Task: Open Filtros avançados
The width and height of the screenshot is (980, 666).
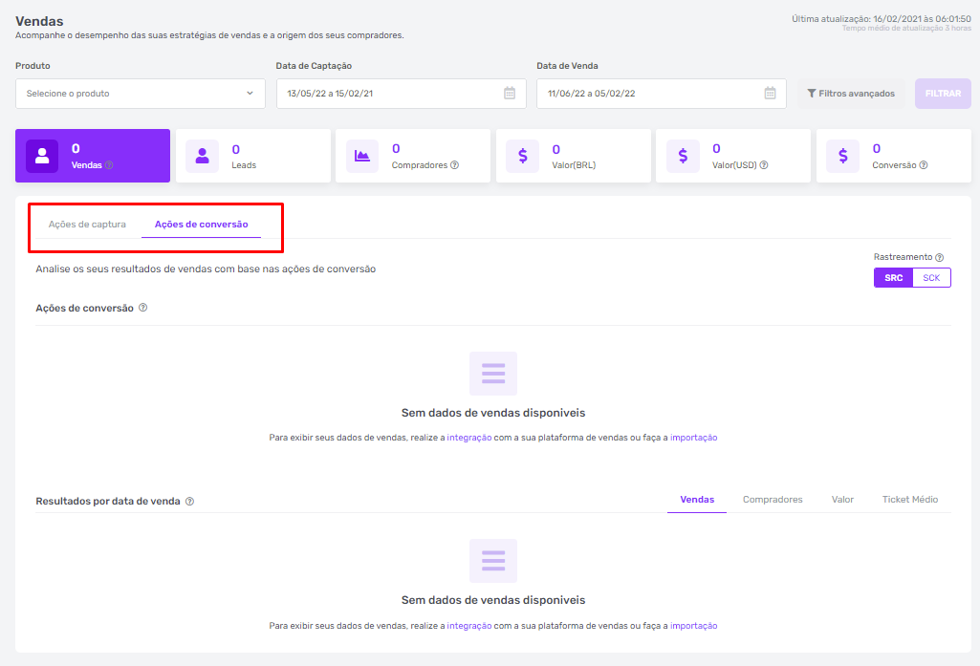Action: point(851,94)
